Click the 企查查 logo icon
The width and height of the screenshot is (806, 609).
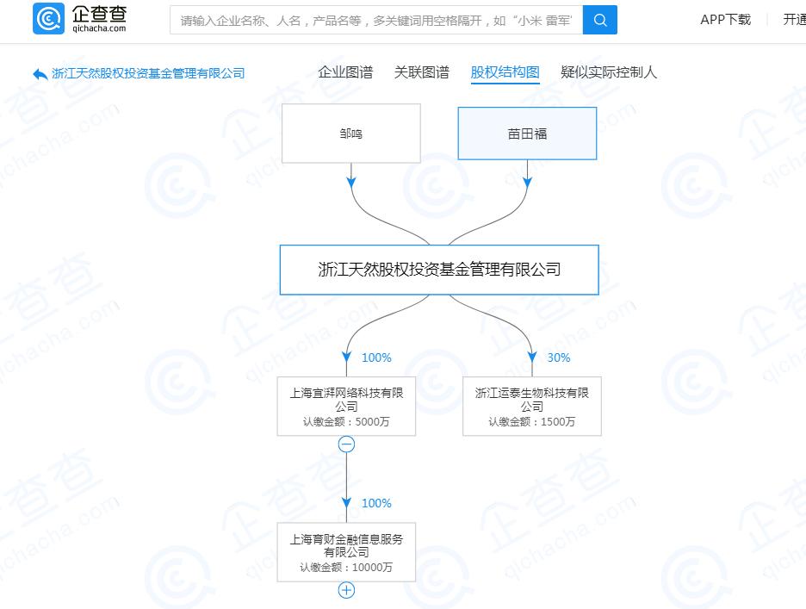point(49,19)
